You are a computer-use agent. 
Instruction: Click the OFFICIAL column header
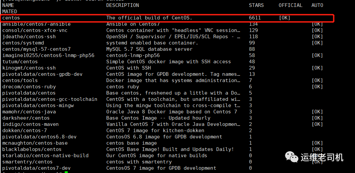pyautogui.click(x=290, y=5)
